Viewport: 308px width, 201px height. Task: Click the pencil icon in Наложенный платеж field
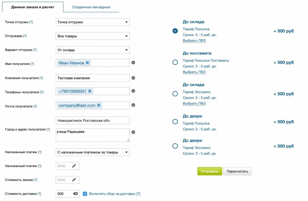[74, 166]
